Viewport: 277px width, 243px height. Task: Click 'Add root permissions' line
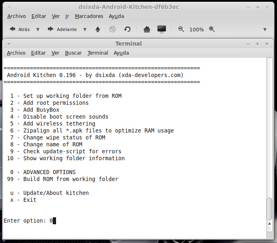pos(56,103)
